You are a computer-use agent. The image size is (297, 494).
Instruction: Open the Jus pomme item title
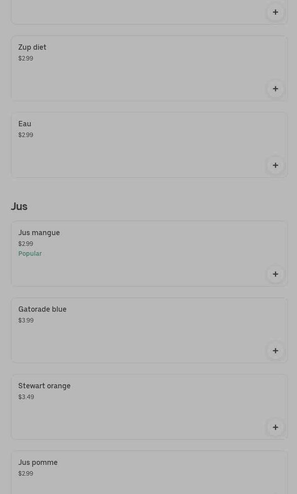[38, 462]
